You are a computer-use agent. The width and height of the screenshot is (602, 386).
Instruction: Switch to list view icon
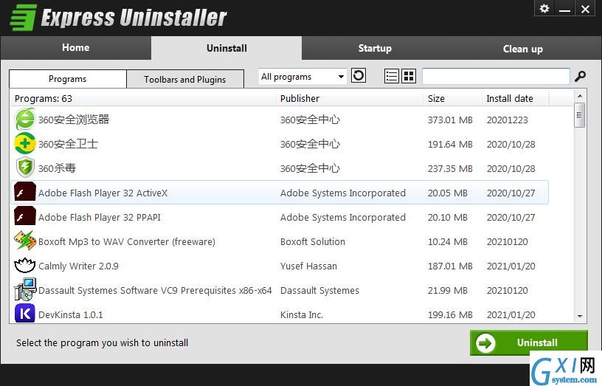pos(391,76)
